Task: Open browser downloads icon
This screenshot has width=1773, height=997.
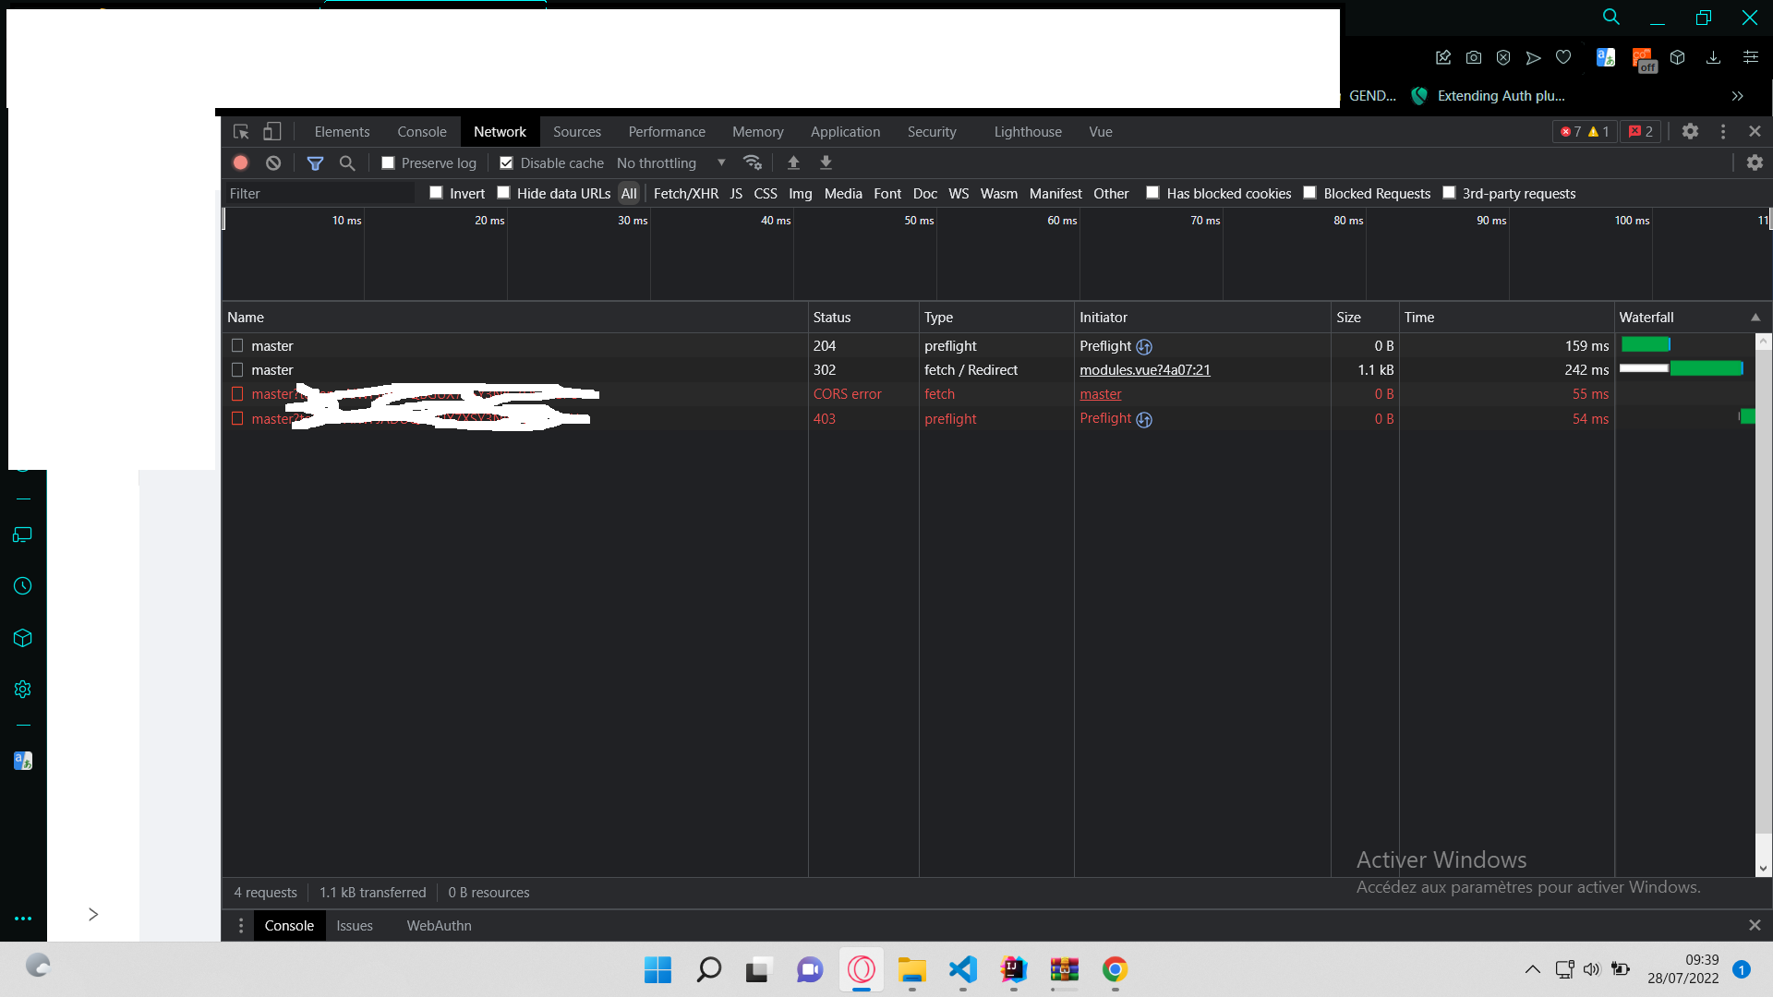Action: 1713,57
